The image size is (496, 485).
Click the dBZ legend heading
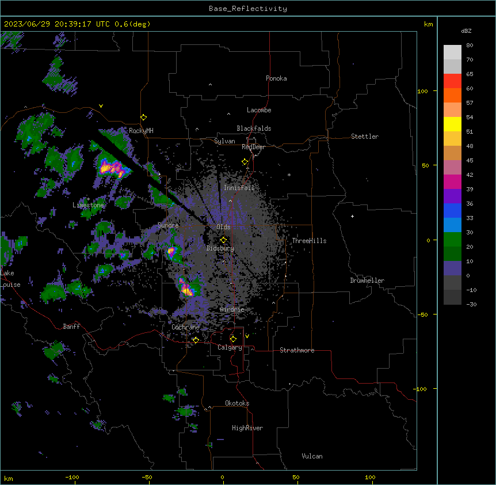(x=466, y=31)
